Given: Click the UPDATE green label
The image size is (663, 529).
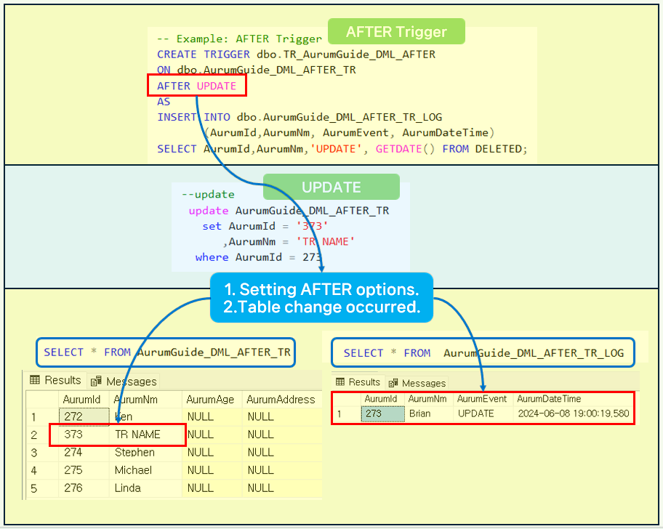Looking at the screenshot, I should click(x=331, y=187).
